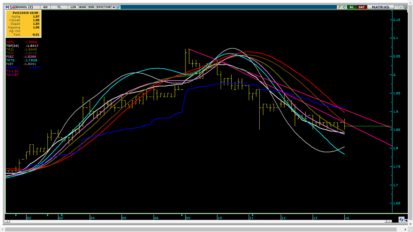Open the chart-type icon beside DOHOL

12,7
